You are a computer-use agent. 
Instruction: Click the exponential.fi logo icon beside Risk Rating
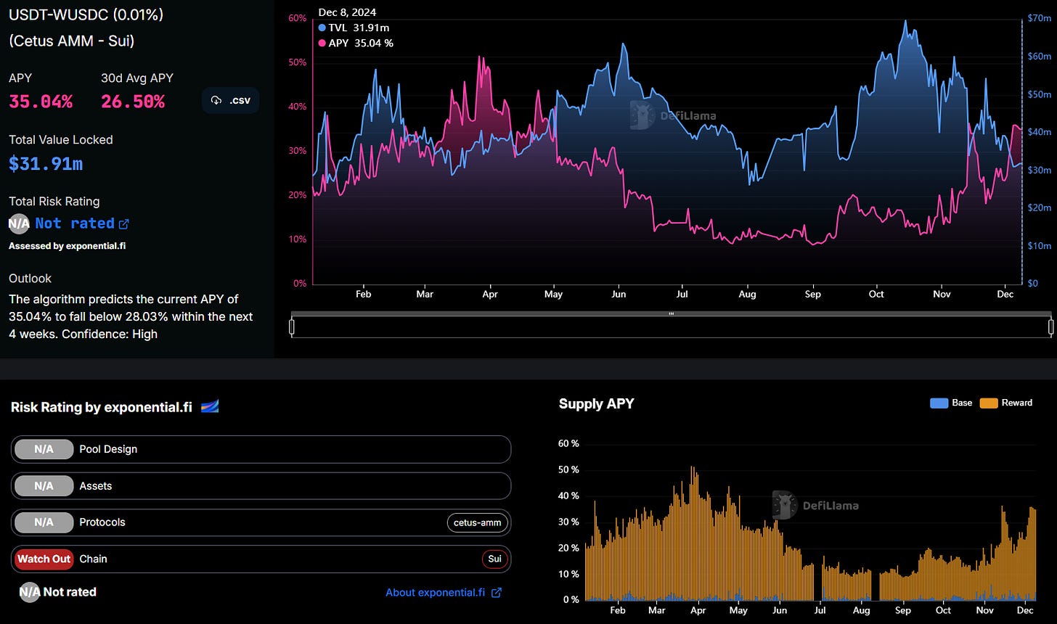[x=210, y=406]
